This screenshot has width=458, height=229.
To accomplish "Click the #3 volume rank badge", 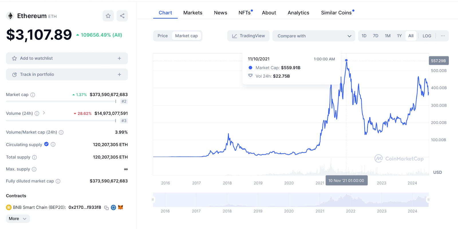I will 124,121.
